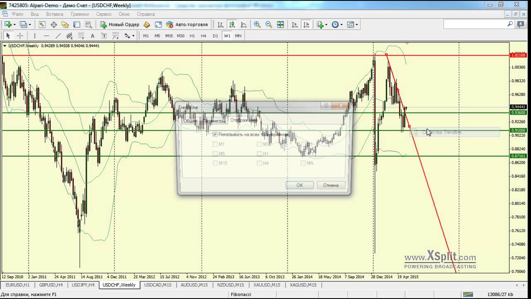Enable chart shift icon
Screen dimensions: 531x299
coord(307,25)
